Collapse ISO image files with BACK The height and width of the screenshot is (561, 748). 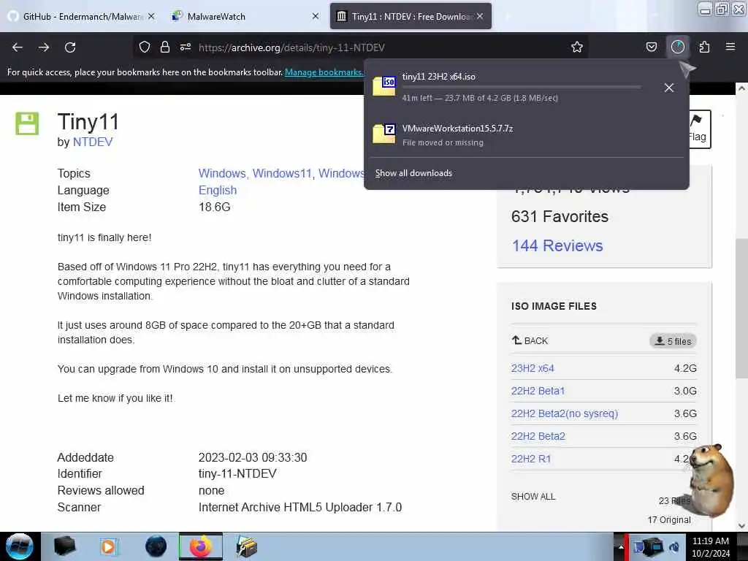point(530,340)
